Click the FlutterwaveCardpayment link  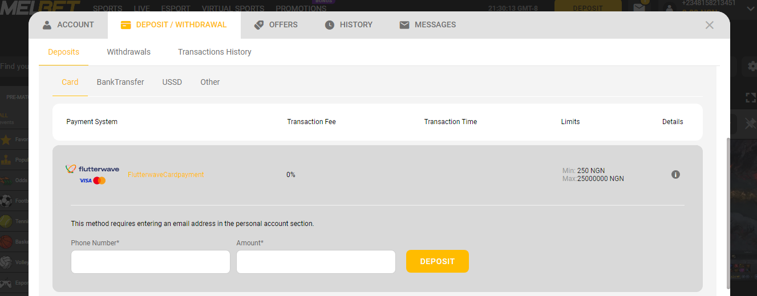[165, 175]
